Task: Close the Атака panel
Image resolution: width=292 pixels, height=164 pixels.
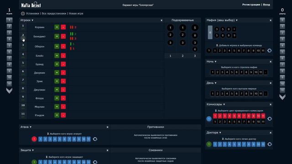Action: pos(108,127)
